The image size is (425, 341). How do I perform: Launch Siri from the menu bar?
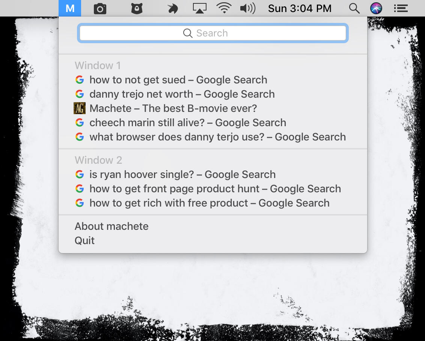[376, 8]
